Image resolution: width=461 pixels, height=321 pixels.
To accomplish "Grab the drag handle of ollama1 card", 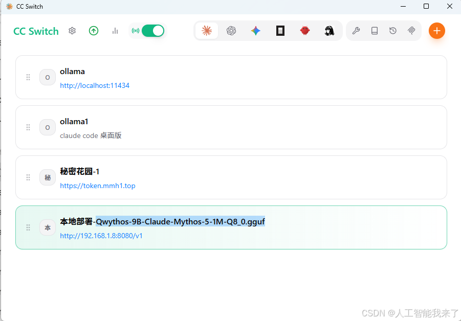I will (x=28, y=127).
